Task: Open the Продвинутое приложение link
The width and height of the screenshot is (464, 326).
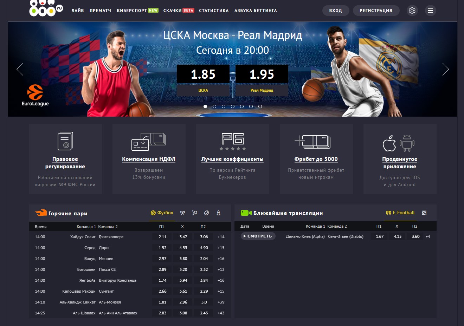Action: click(x=400, y=163)
